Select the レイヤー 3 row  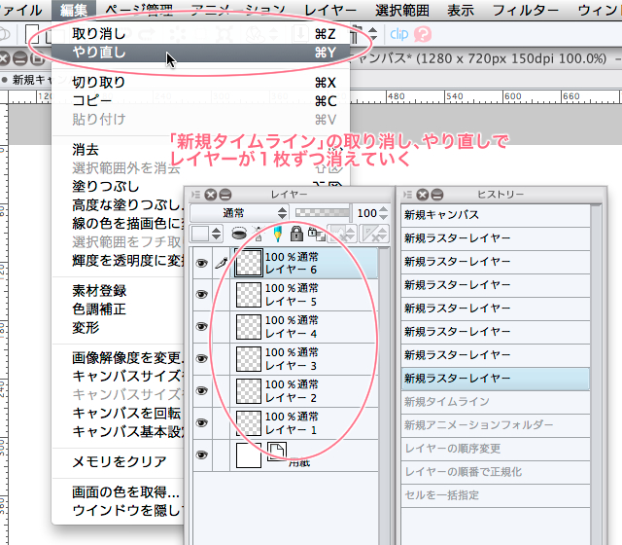click(304, 359)
